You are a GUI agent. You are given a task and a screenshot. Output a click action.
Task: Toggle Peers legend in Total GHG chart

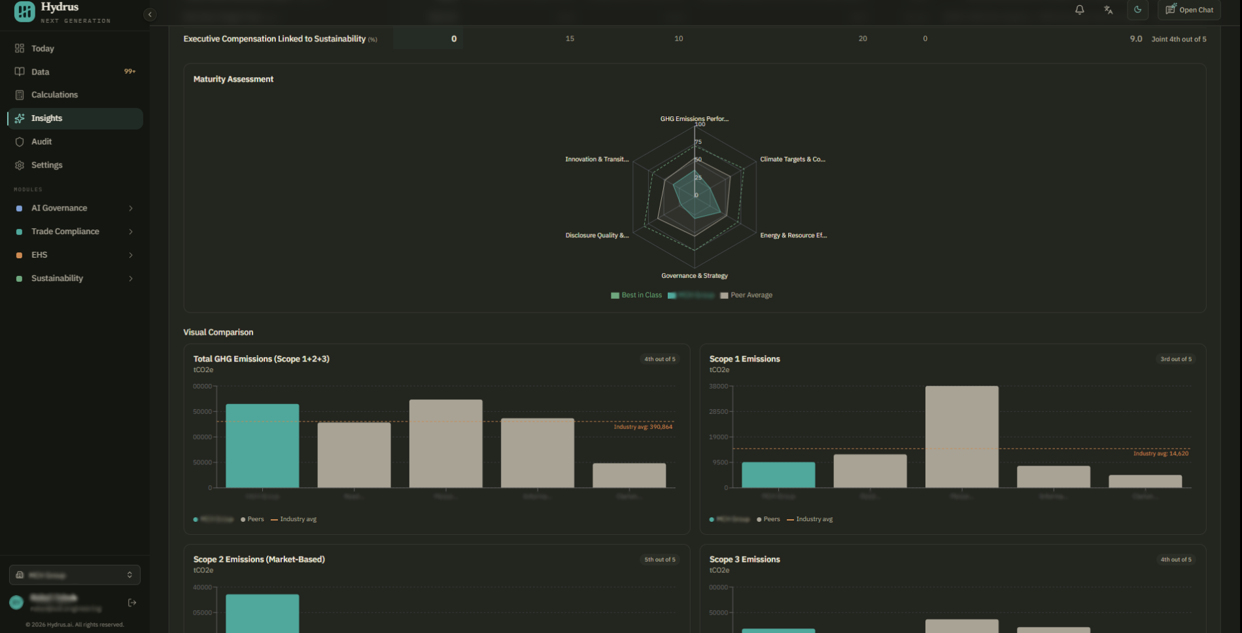(x=252, y=519)
